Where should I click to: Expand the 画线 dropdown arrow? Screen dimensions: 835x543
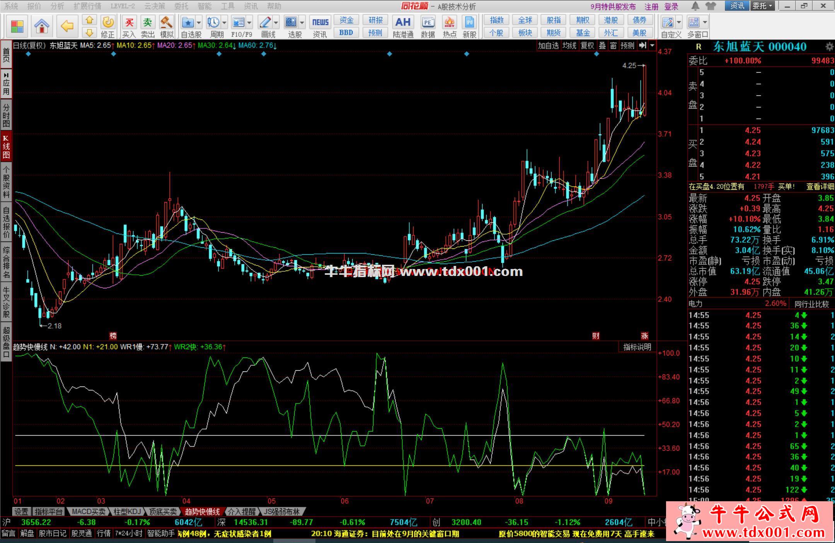click(276, 22)
